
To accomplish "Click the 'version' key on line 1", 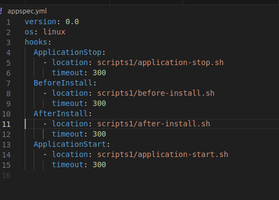I will 40,22.
